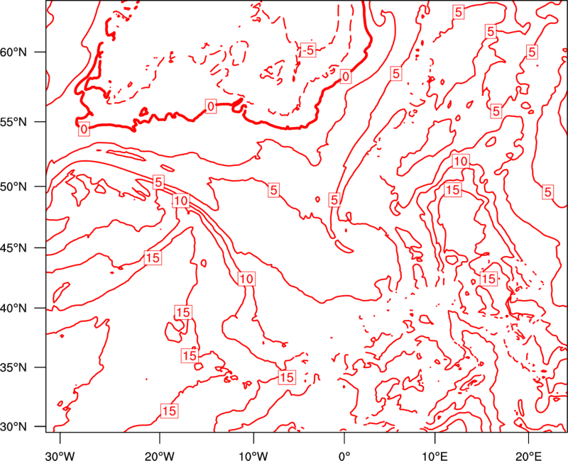The height and width of the screenshot is (461, 568).
Task: Select the 45°N latitude axis label
Action: pos(13,248)
